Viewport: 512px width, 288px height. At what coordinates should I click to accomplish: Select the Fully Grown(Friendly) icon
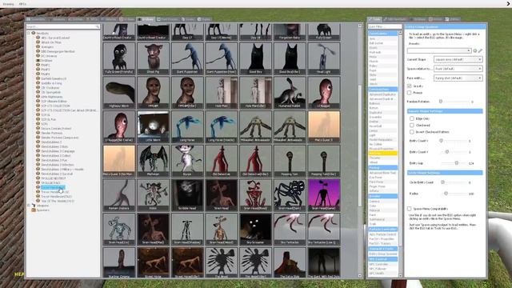coord(119,58)
